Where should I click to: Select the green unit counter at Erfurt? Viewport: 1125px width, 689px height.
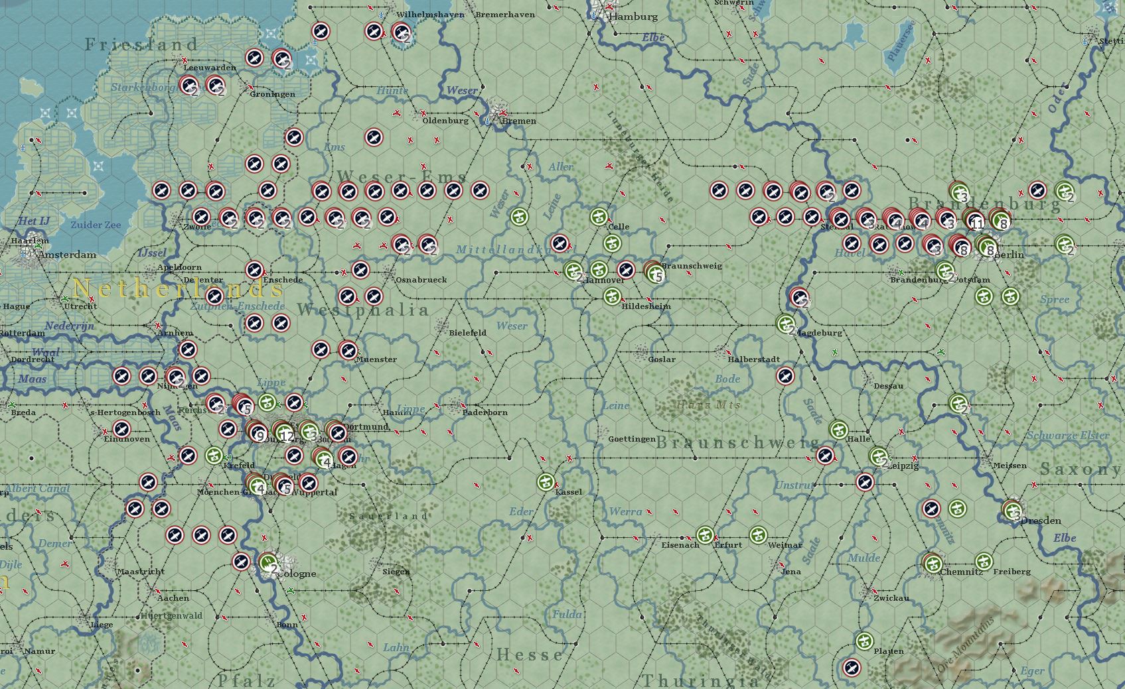705,534
